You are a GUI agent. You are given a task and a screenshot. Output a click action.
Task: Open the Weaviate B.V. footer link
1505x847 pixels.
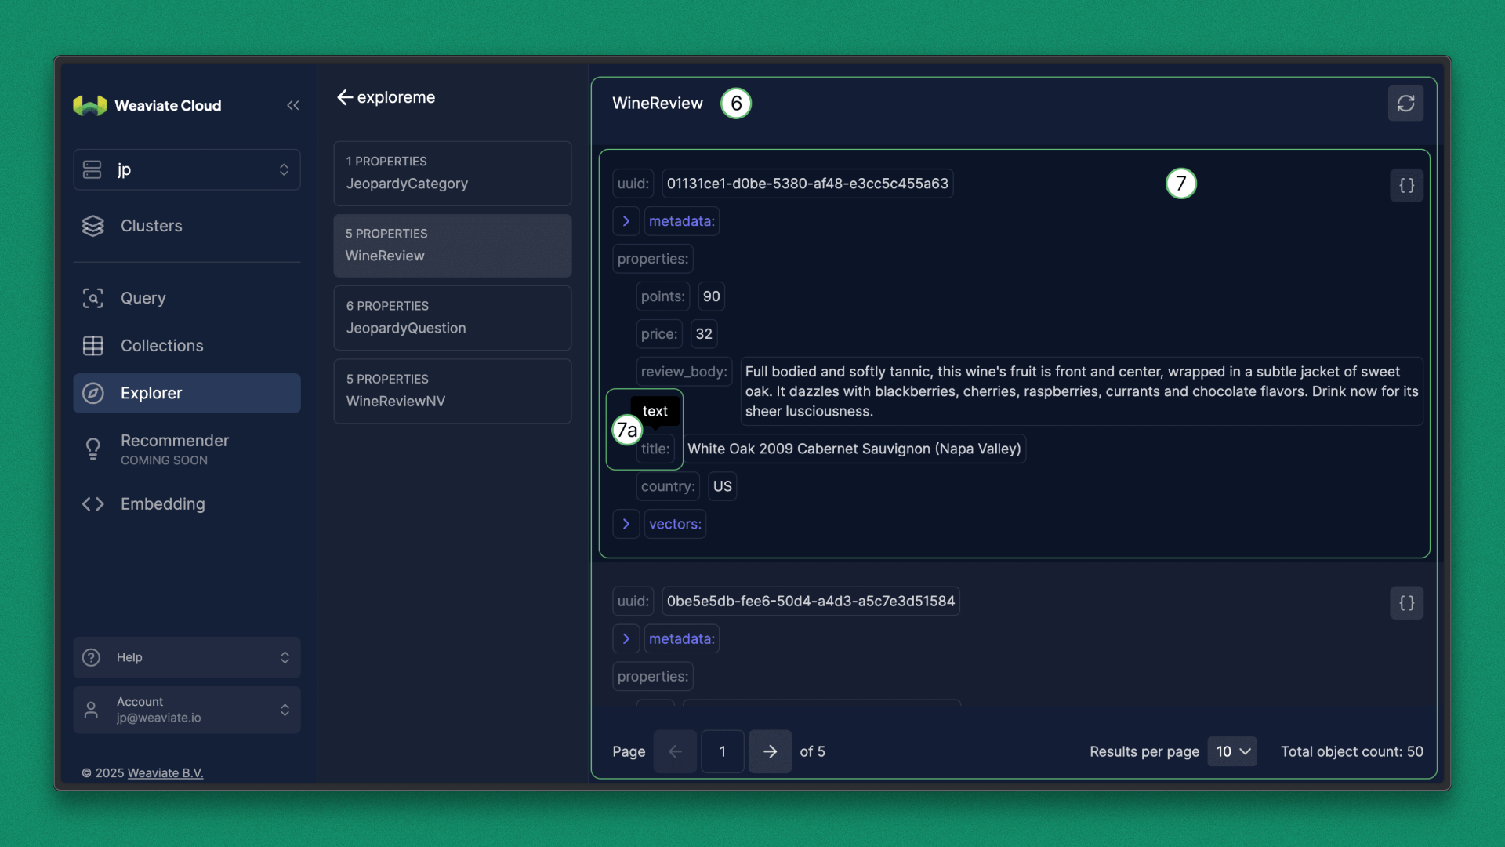[165, 773]
